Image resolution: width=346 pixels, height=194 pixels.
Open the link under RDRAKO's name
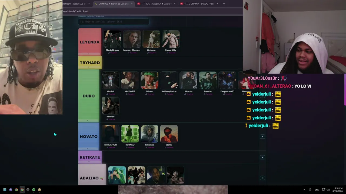coord(130,147)
